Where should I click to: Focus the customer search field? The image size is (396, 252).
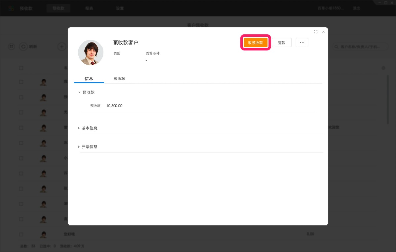pos(360,47)
